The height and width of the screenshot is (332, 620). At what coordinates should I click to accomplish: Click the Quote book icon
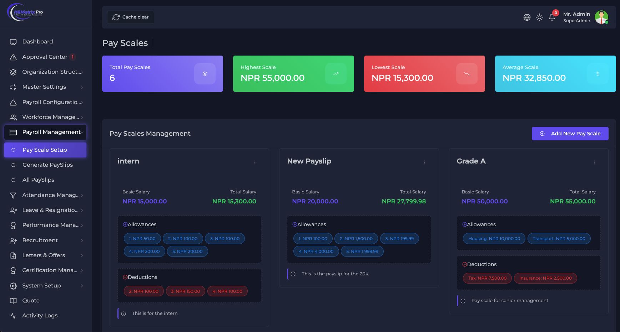click(x=13, y=301)
